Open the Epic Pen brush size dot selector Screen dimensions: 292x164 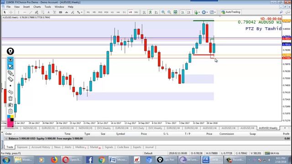10,86
